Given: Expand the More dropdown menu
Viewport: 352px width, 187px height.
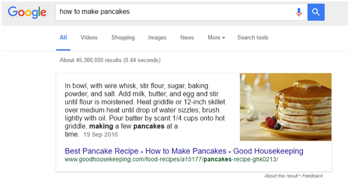Looking at the screenshot, I should click(216, 37).
